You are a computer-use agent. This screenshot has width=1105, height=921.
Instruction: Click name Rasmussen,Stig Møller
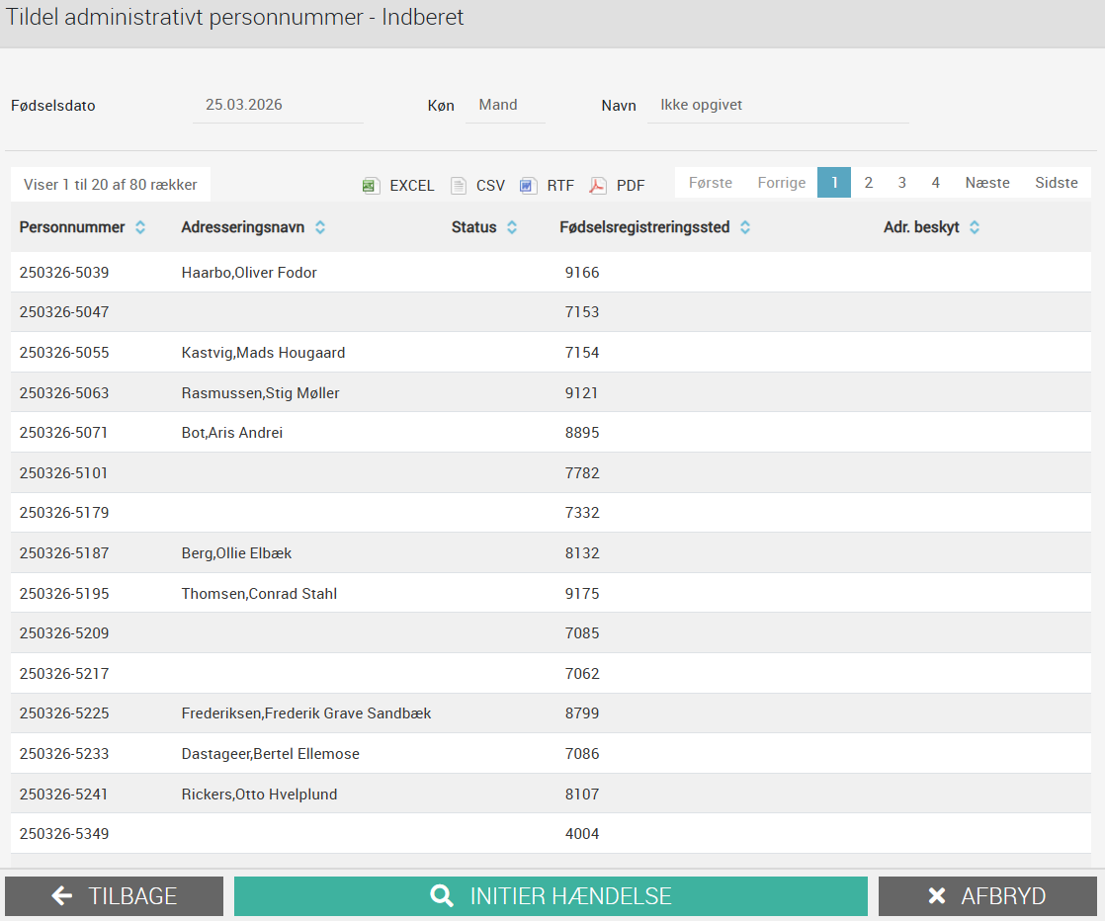(x=260, y=393)
